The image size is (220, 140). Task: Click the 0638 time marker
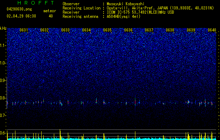coord(170,30)
